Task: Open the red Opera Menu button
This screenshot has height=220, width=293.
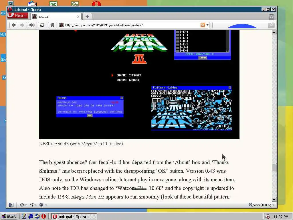Action: pyautogui.click(x=18, y=15)
